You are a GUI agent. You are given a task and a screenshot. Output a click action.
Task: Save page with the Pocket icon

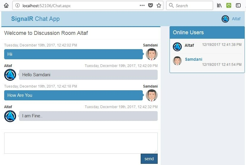(151, 5)
